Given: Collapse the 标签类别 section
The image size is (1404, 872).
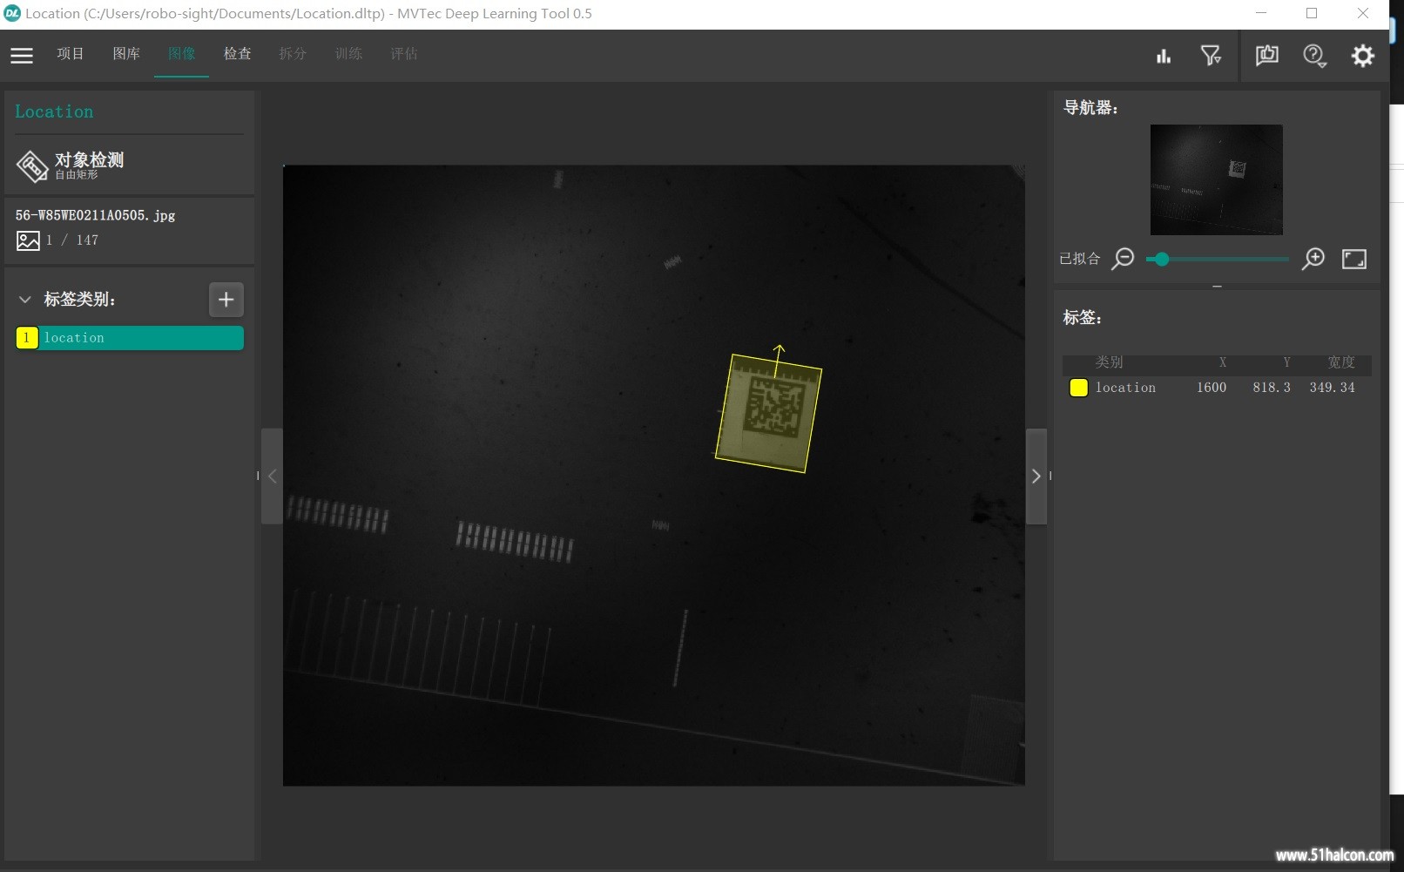Looking at the screenshot, I should (x=24, y=300).
